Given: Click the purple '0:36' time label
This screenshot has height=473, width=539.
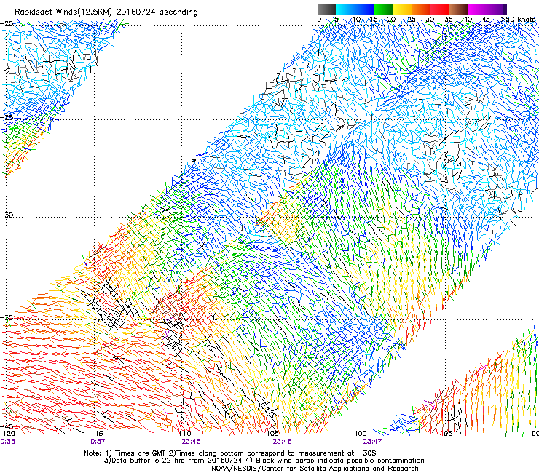Looking at the screenshot, I should [x=7, y=442].
